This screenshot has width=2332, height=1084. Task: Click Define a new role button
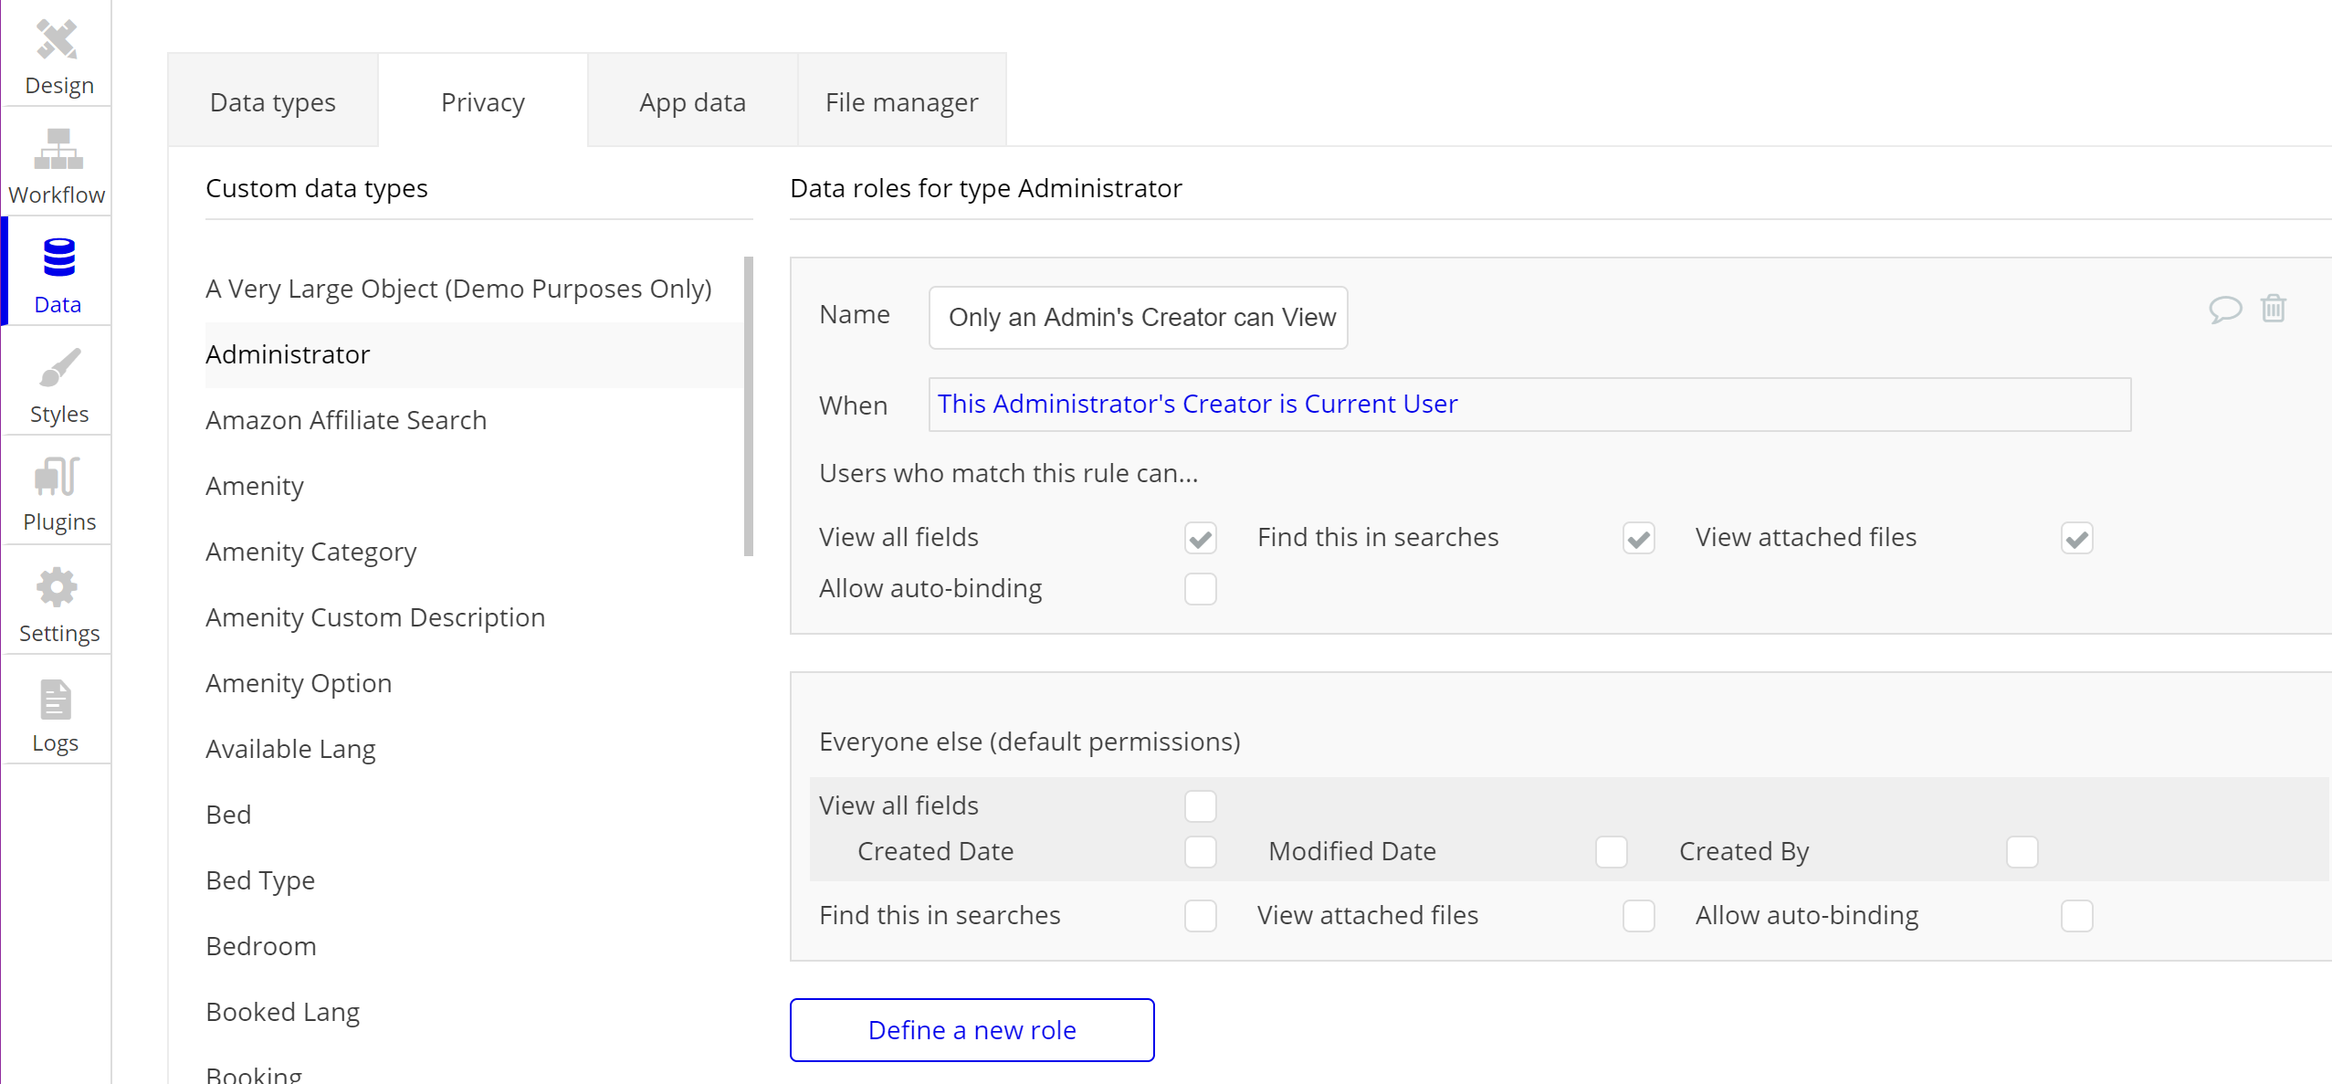coord(972,1030)
